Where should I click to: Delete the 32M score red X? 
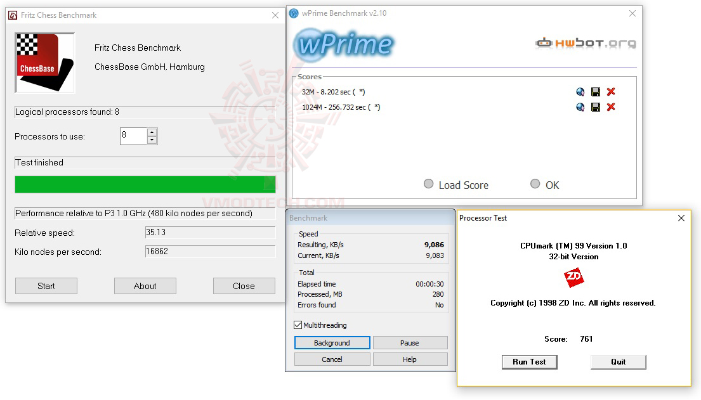611,92
